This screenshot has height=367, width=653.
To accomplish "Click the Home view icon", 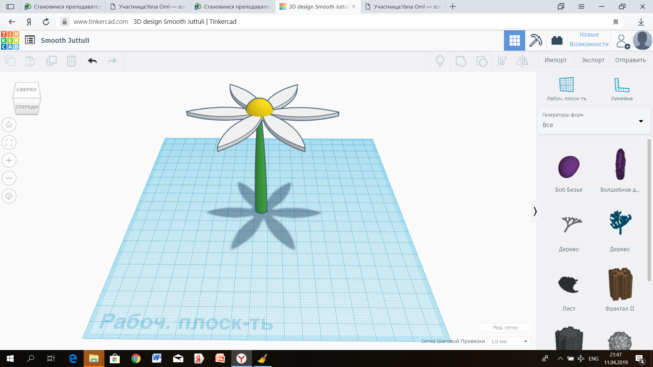I will [x=9, y=125].
